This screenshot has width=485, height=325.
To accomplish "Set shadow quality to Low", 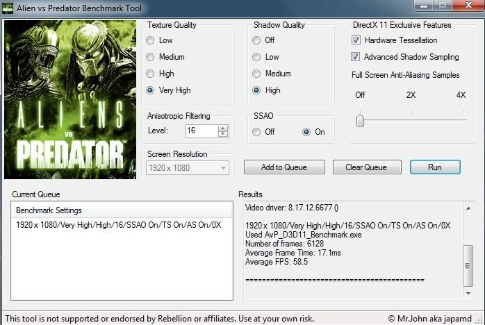I will (x=256, y=57).
